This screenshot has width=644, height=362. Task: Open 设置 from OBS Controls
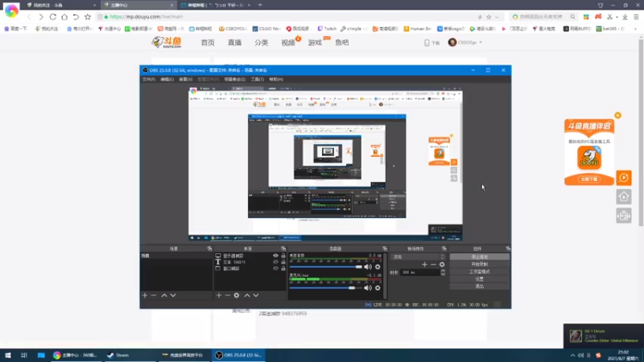(x=479, y=279)
